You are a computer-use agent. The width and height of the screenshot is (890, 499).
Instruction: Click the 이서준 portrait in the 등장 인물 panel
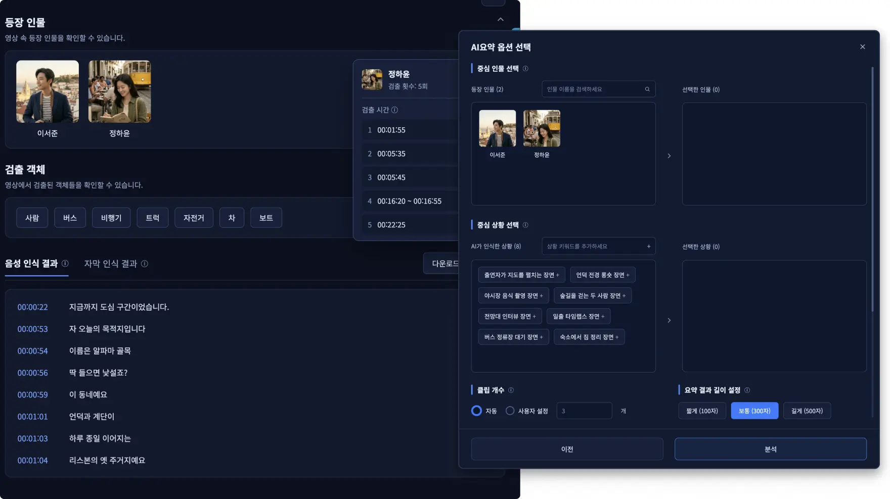[48, 91]
